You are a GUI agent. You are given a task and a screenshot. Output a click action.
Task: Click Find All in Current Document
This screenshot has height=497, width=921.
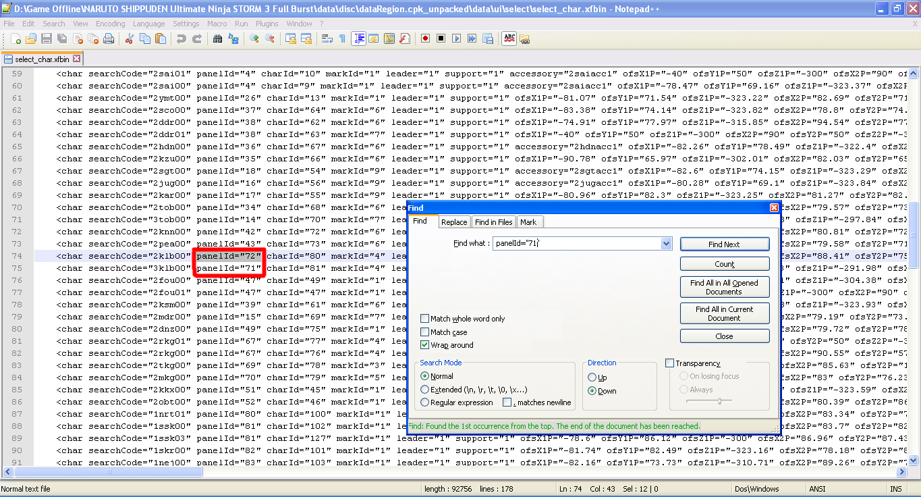[725, 313]
